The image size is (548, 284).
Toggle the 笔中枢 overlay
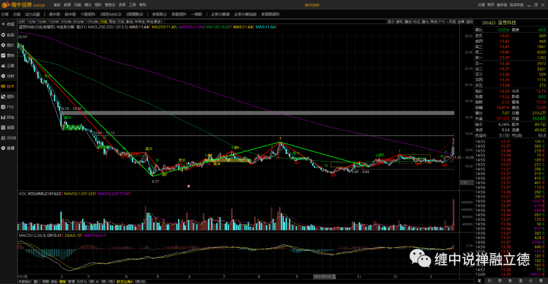54,14
